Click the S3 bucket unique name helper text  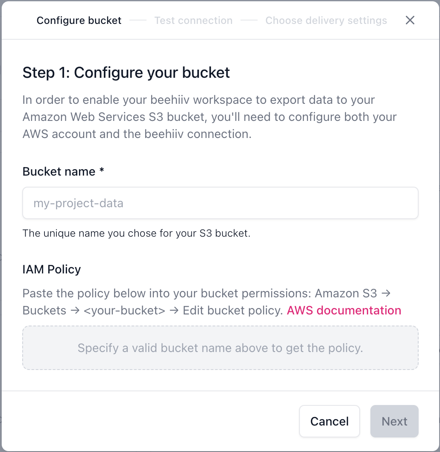coord(136,233)
